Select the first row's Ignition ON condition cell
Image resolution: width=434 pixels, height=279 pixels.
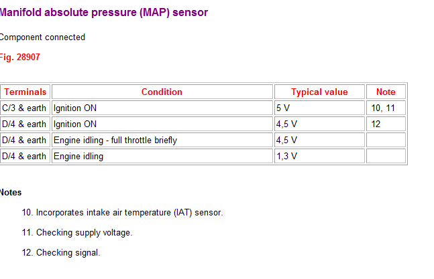click(162, 108)
